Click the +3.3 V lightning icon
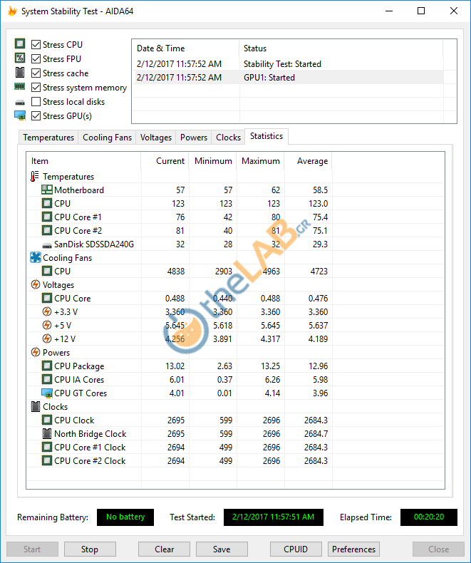The height and width of the screenshot is (563, 471). click(46, 311)
